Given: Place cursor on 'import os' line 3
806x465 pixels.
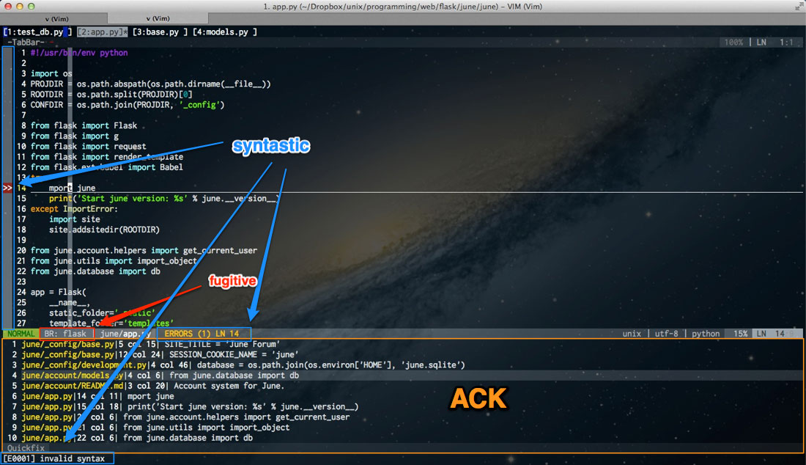Looking at the screenshot, I should pos(51,73).
